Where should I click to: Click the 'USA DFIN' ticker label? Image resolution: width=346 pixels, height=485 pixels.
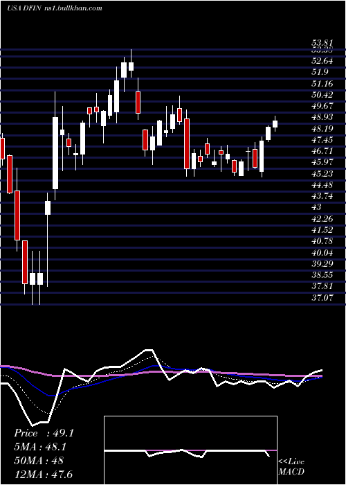pos(23,8)
